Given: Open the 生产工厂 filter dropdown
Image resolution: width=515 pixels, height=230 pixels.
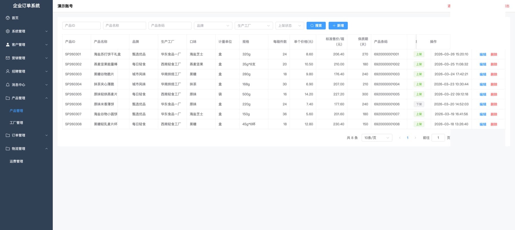Looking at the screenshot, I should tap(253, 26).
